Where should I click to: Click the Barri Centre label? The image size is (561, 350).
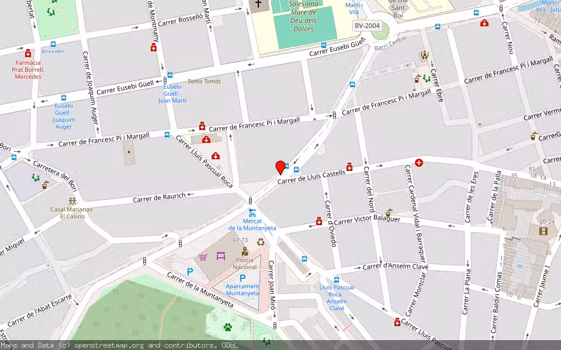[390, 43]
